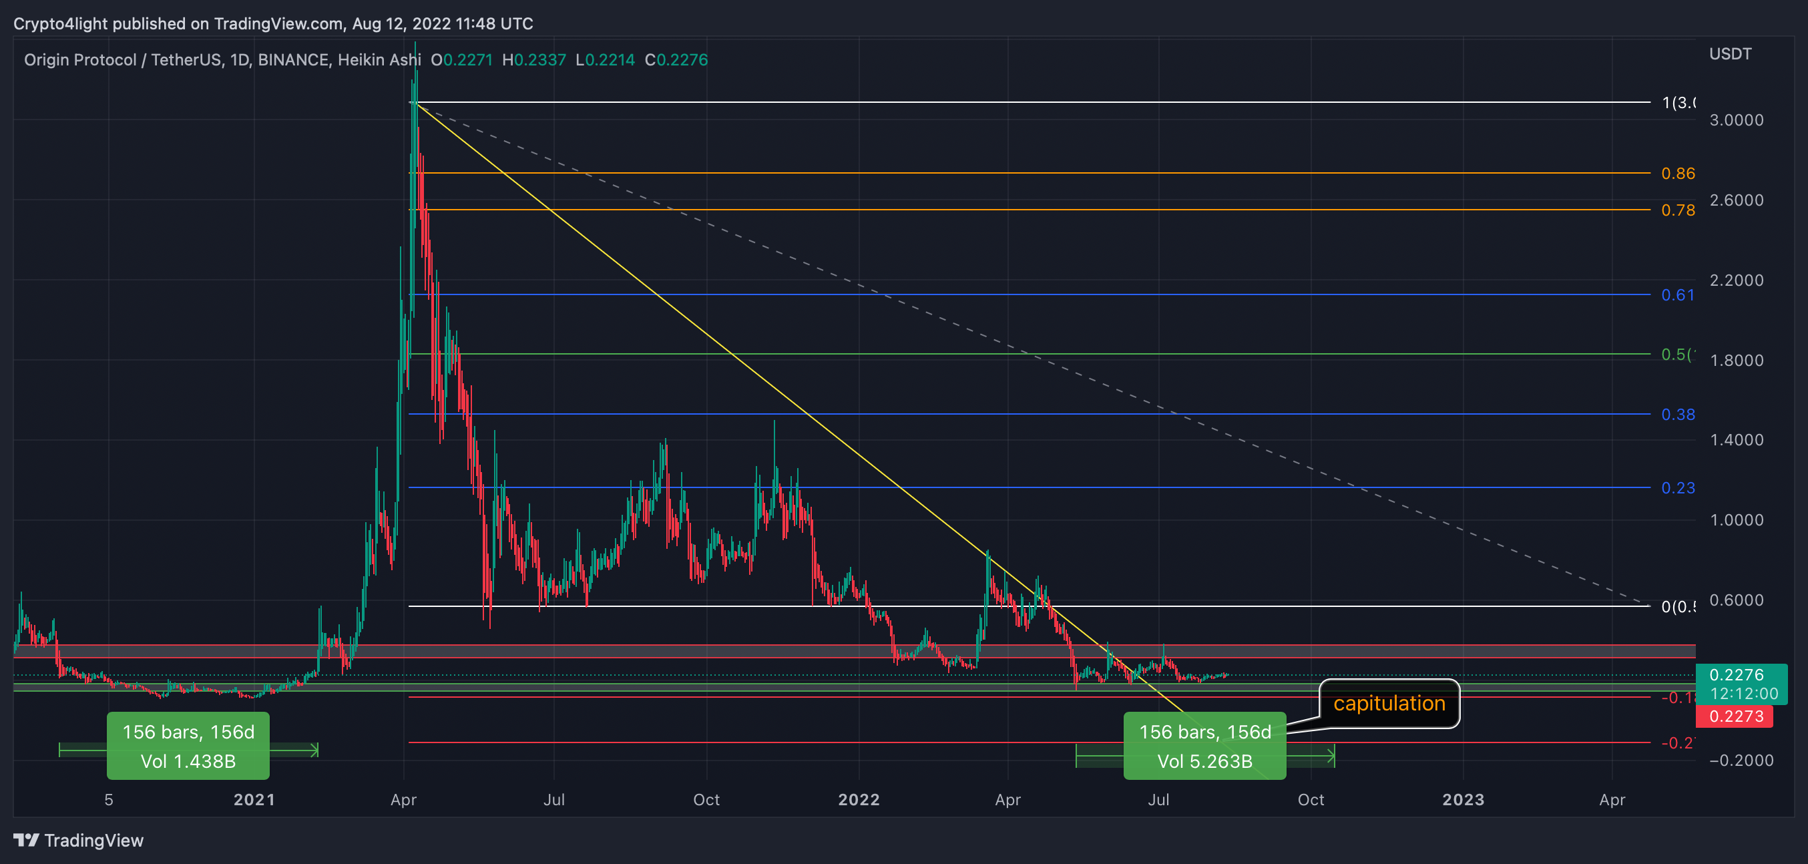Click the 2023 label on time axis
The height and width of the screenshot is (864, 1808).
coord(1463,799)
